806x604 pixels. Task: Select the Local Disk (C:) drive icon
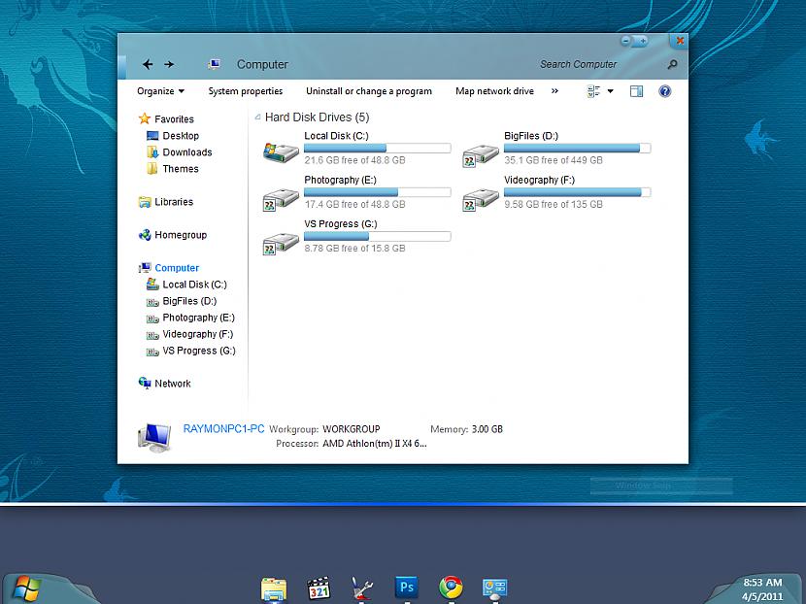281,152
